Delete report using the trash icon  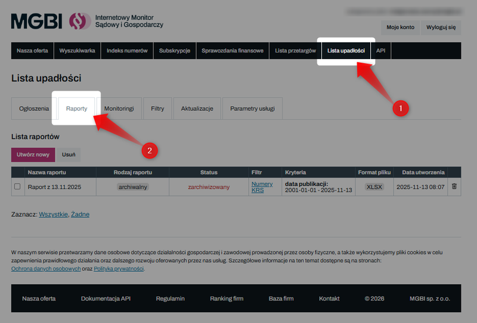(x=454, y=187)
